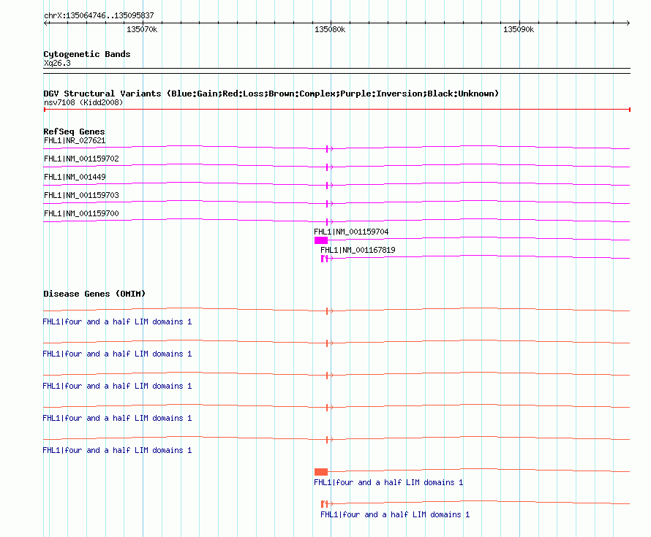Click the NR_027621 exon arrow marker
Viewport: 651px width, 537px height.
pos(330,149)
